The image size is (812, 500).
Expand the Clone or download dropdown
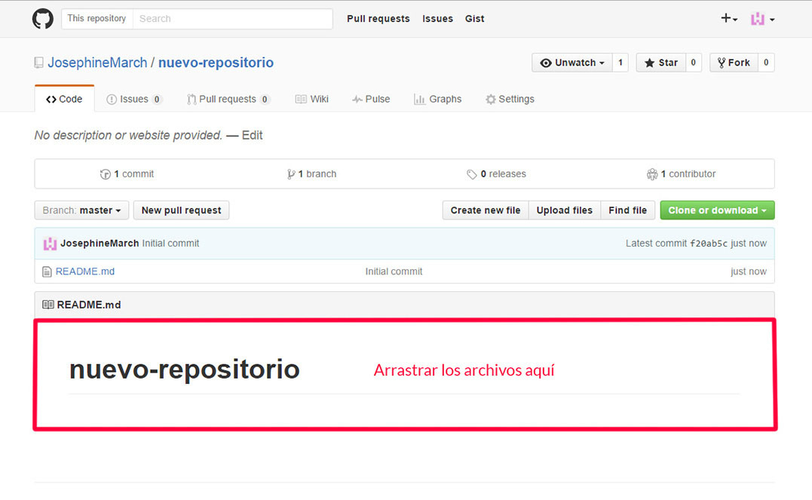coord(716,210)
